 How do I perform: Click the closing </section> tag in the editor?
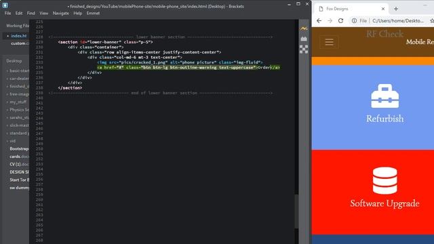[70, 87]
